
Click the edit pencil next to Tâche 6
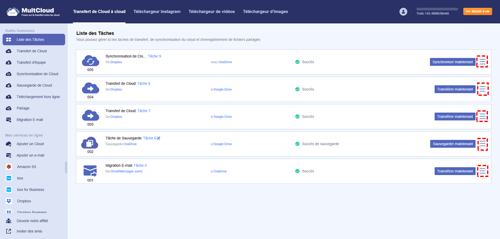159,138
